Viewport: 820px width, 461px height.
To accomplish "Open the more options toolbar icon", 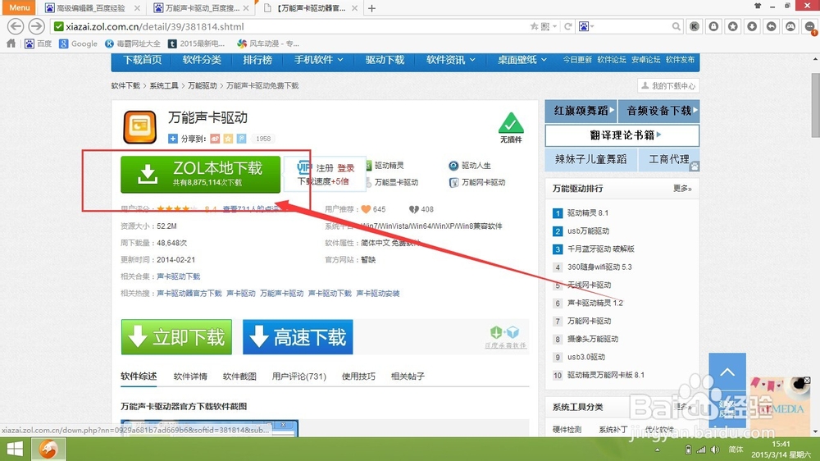I will click(x=810, y=26).
